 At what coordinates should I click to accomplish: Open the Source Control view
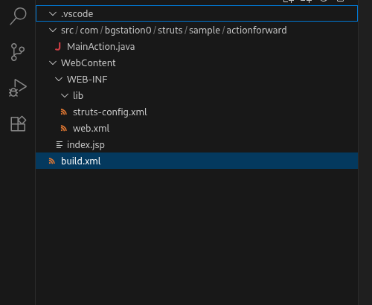[x=17, y=52]
